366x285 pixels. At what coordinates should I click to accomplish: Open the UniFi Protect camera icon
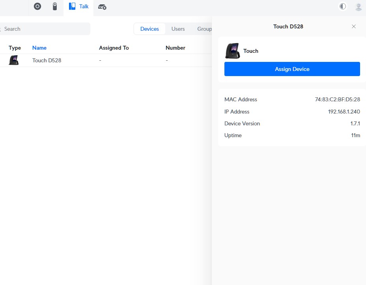tap(55, 6)
